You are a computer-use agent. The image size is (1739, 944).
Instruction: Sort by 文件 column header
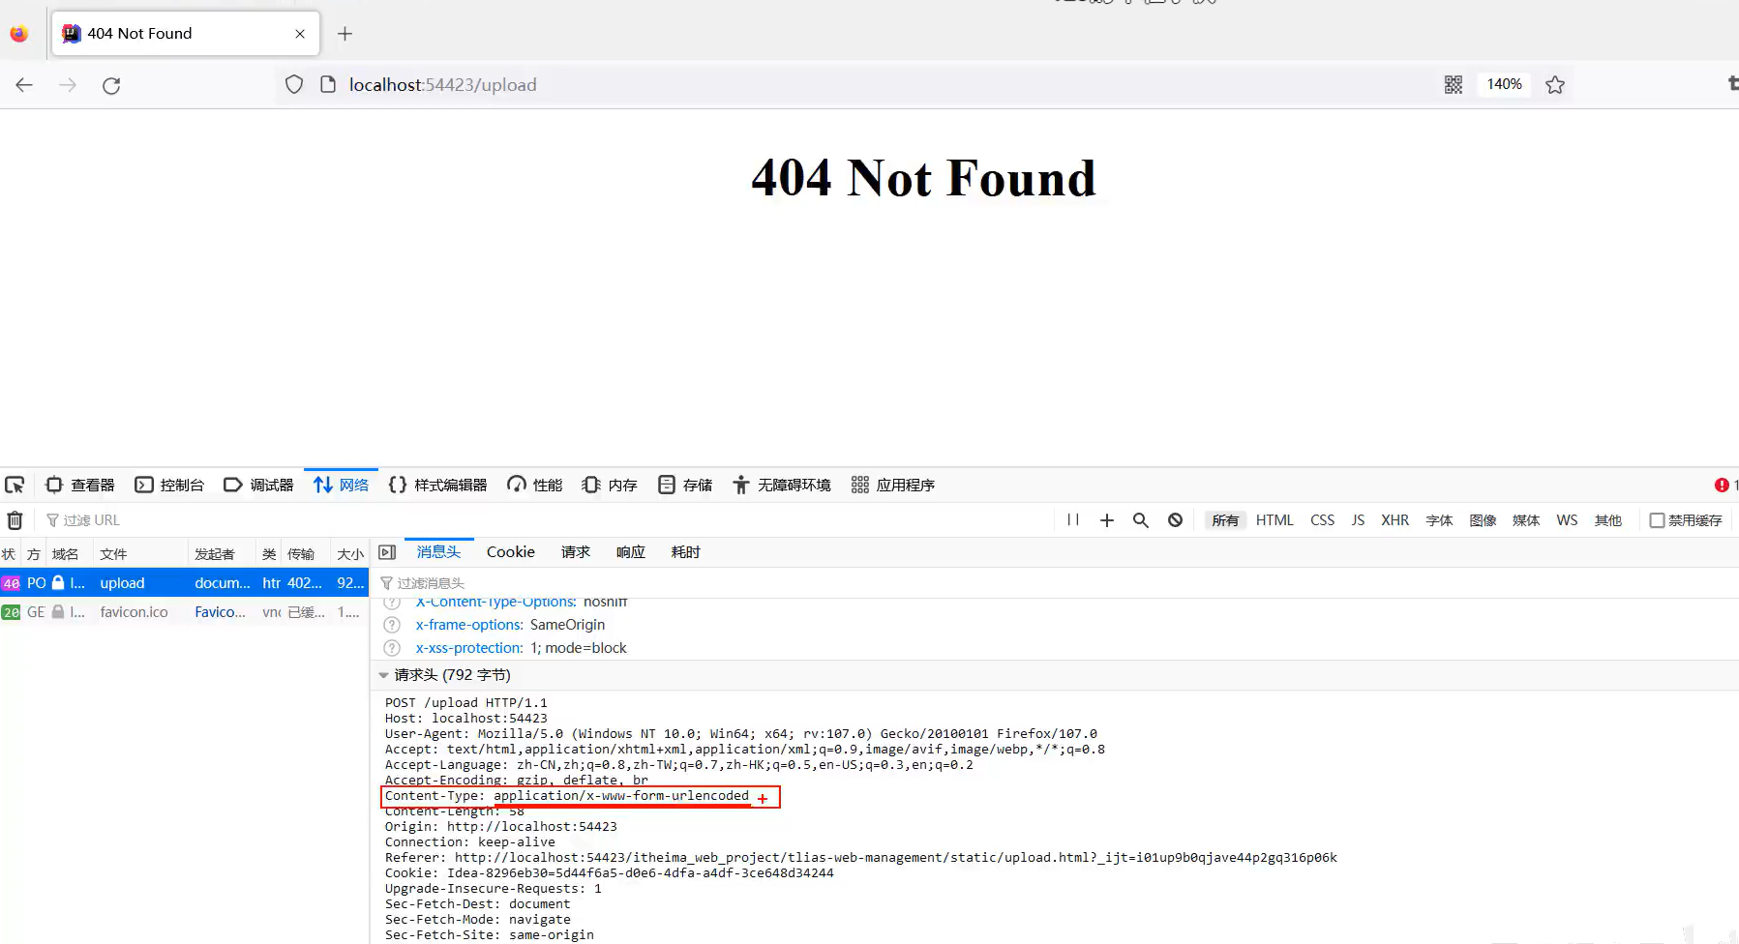click(140, 554)
